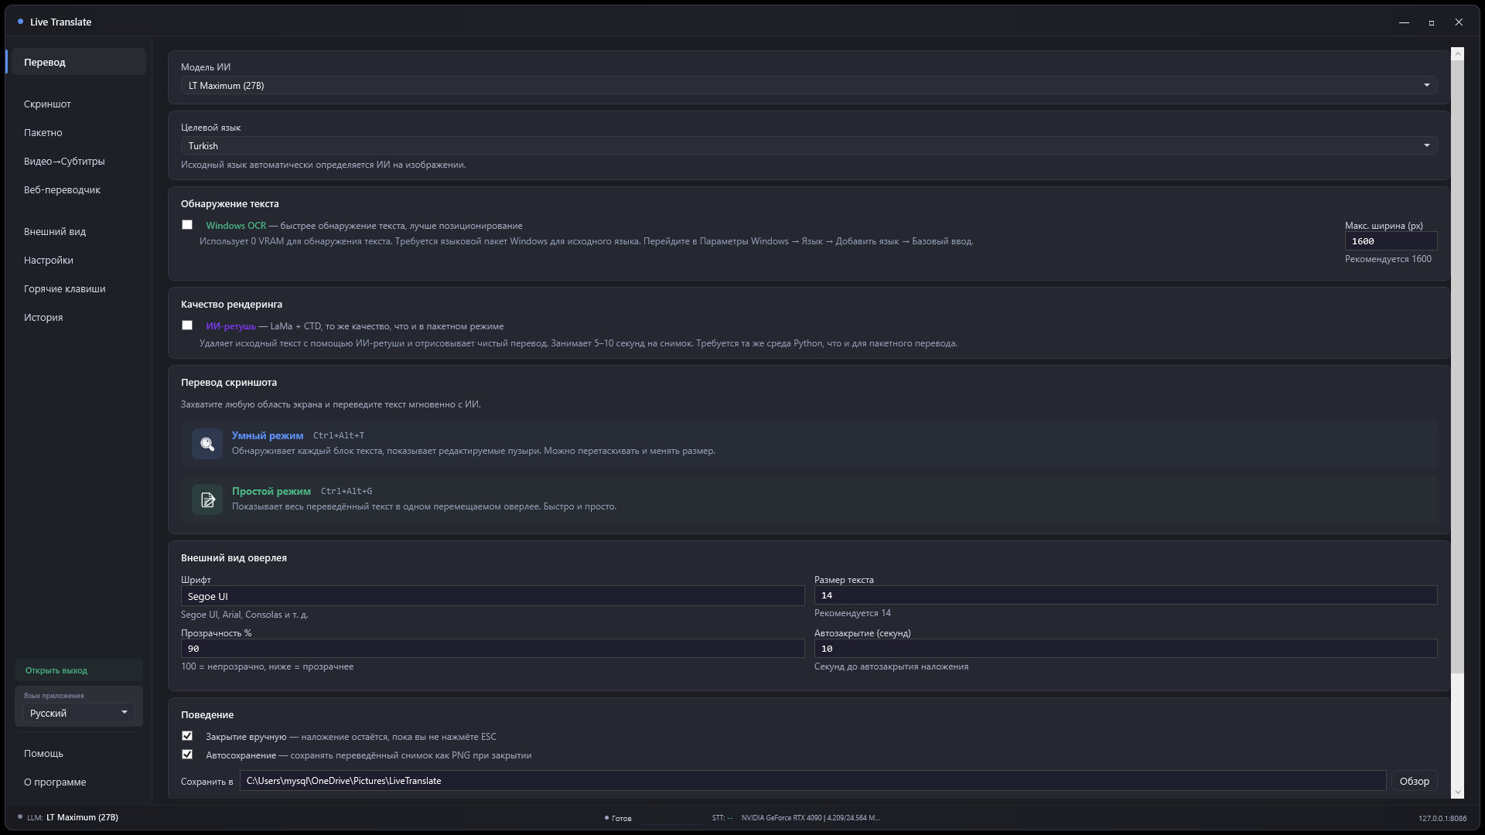
Task: Open Горячие клавиши section
Action: [x=78, y=288]
